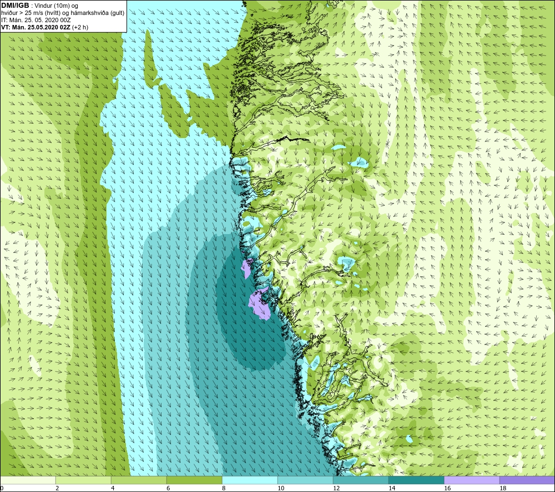Click the 0–2 m/s palest legend swatch

[x=28, y=480]
